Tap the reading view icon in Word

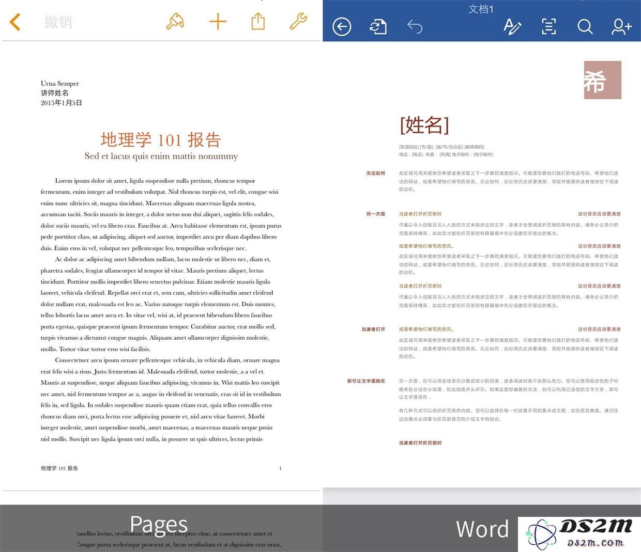(x=548, y=26)
